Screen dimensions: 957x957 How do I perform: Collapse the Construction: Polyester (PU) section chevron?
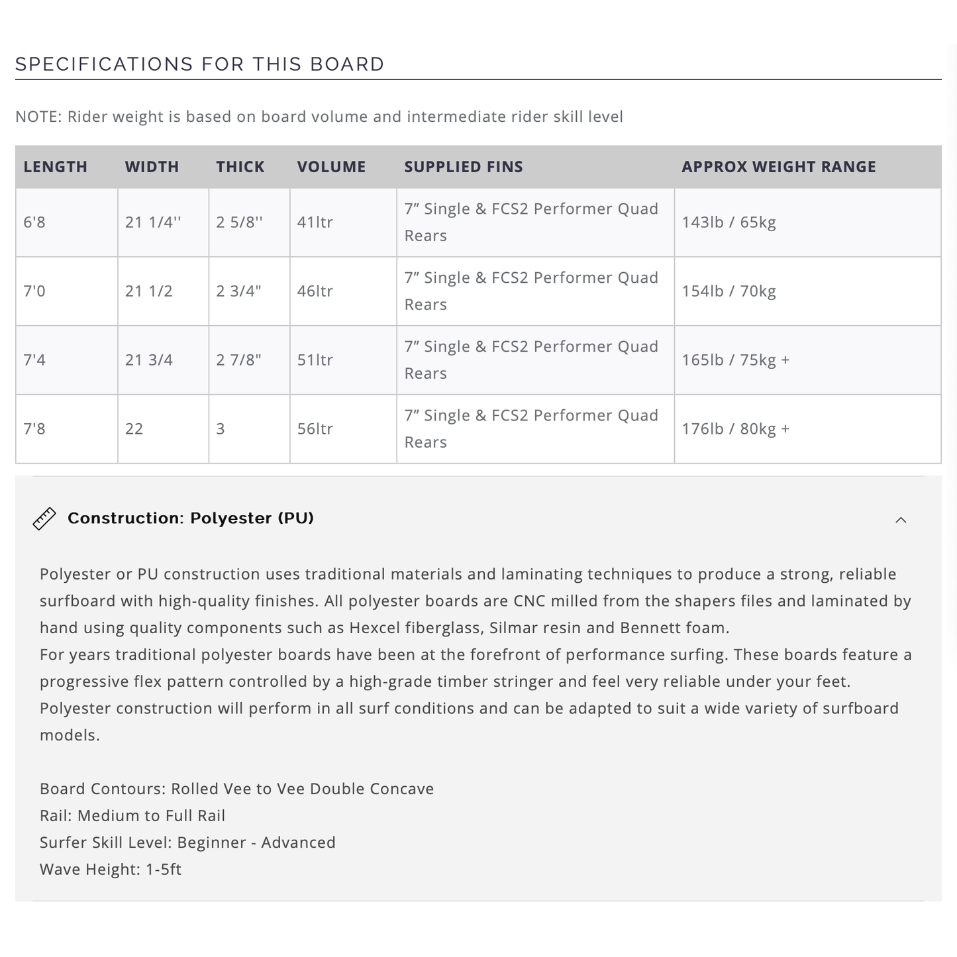pyautogui.click(x=901, y=520)
